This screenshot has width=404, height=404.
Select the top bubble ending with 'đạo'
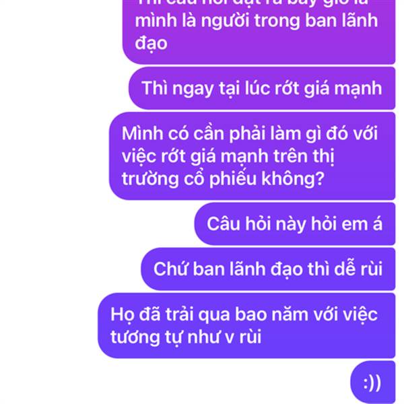(259, 31)
